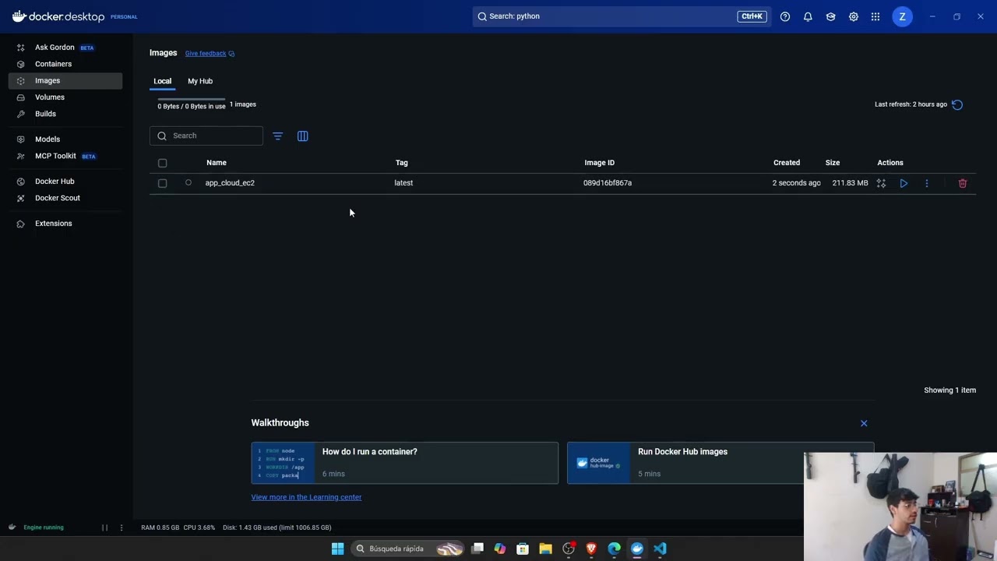The width and height of the screenshot is (997, 561).
Task: Open the notifications bell
Action: (808, 16)
